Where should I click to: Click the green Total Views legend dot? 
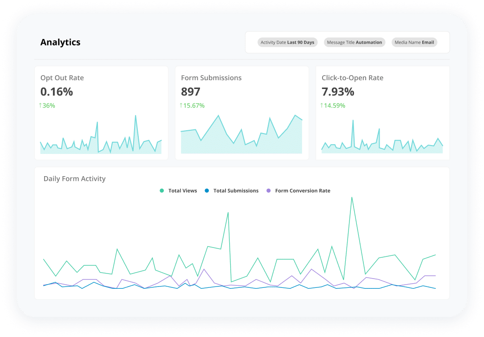pyautogui.click(x=161, y=191)
